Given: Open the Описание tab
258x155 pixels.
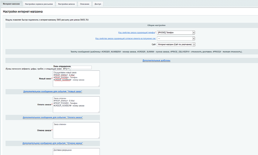Looking at the screenshot, I should click(x=85, y=4).
